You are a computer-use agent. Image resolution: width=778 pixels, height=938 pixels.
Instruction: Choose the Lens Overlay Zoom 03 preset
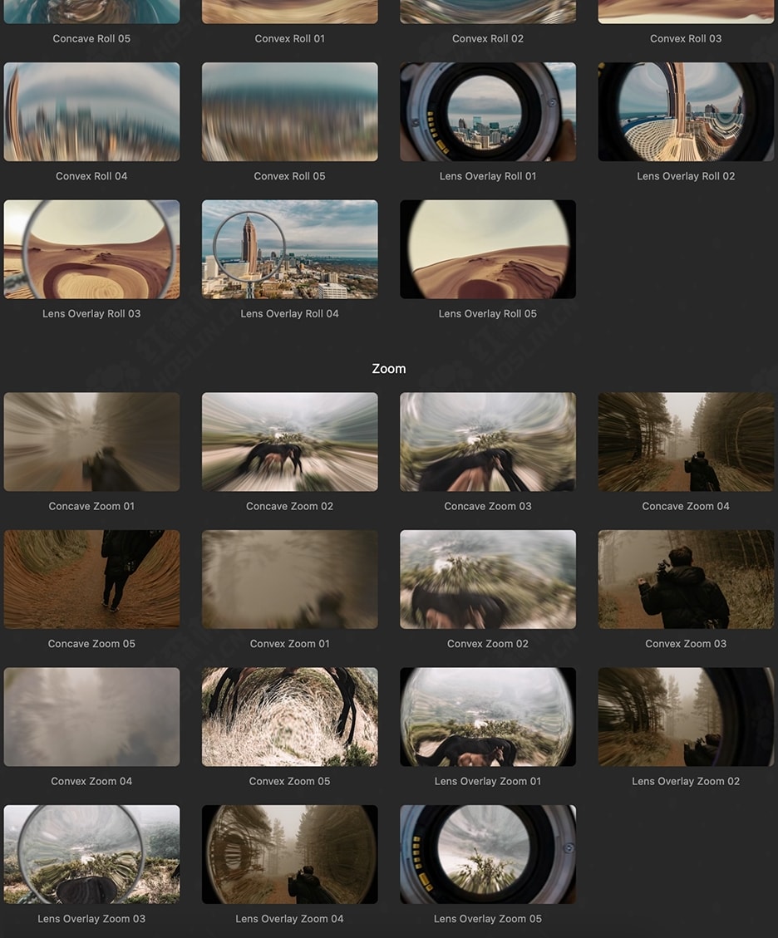(x=91, y=854)
